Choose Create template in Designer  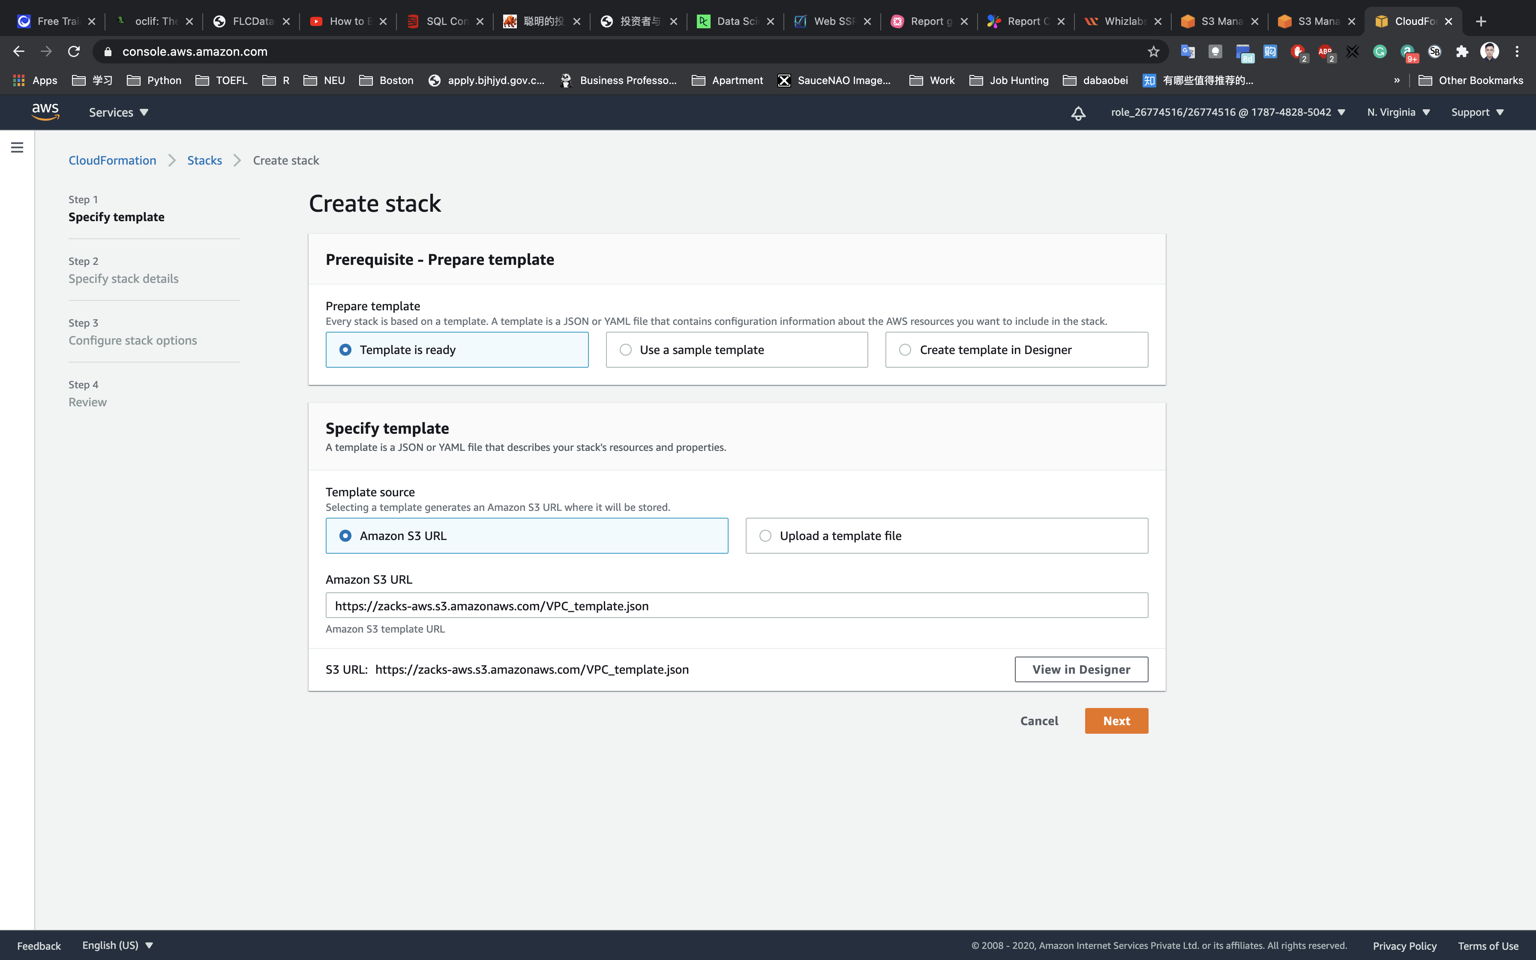pos(1016,350)
